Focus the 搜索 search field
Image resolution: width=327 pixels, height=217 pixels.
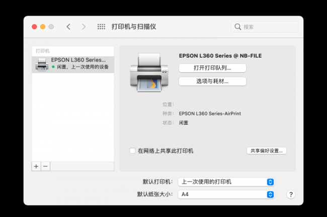[265, 27]
